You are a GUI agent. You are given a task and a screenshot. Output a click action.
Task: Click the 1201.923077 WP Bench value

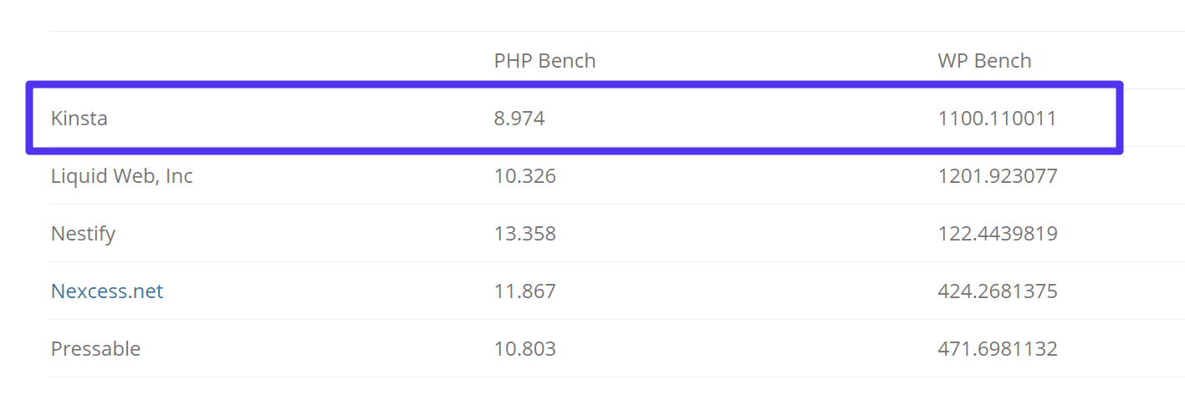pyautogui.click(x=998, y=176)
